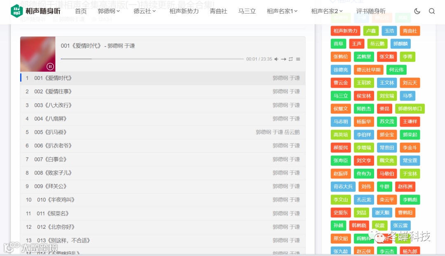The image size is (445, 256).
Task: Play track 011《报菜名》
Action: pos(163,214)
